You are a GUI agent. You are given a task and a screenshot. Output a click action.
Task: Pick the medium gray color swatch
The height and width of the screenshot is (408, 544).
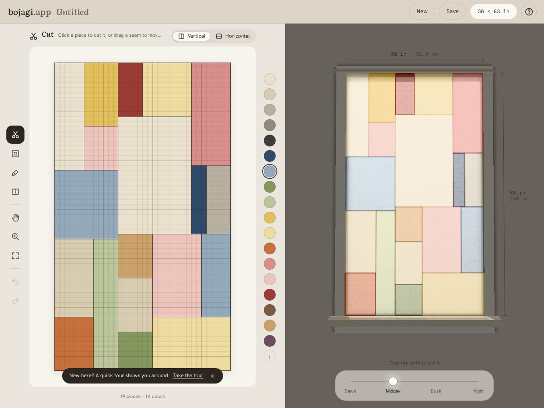click(270, 125)
